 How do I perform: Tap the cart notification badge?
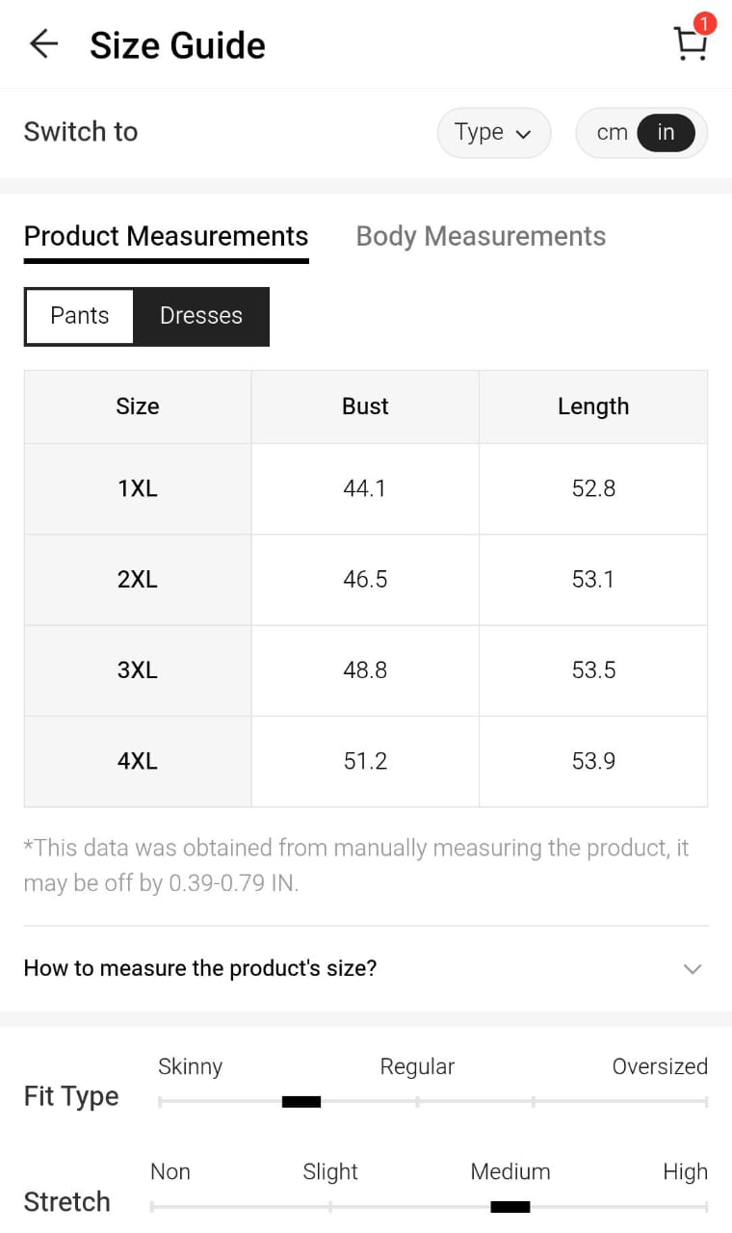point(705,23)
